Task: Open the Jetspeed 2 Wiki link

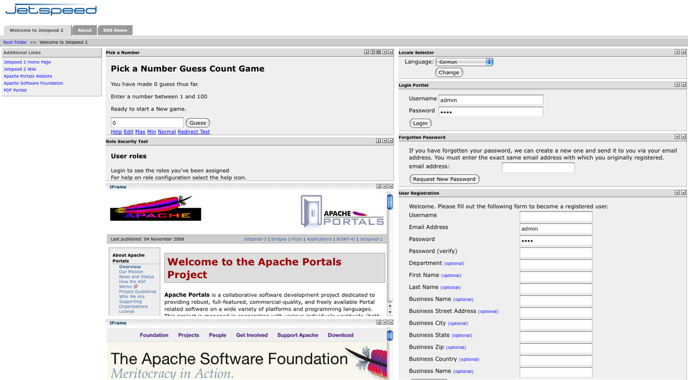Action: click(20, 69)
